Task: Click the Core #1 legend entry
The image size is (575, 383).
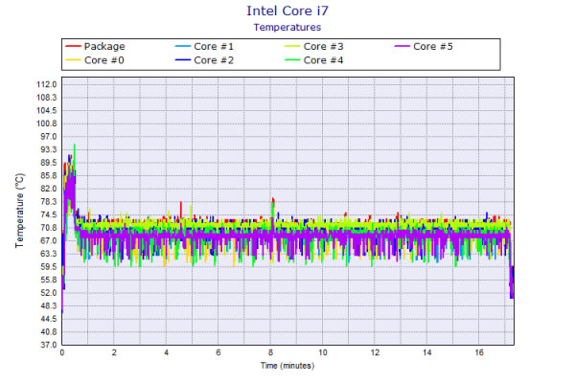Action: [x=205, y=47]
